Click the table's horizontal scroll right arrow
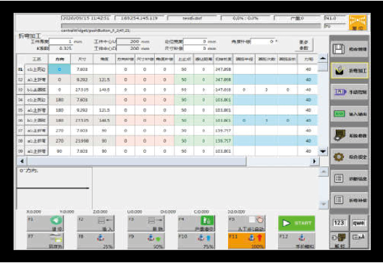This screenshot has width=383, height=263. coord(315,161)
